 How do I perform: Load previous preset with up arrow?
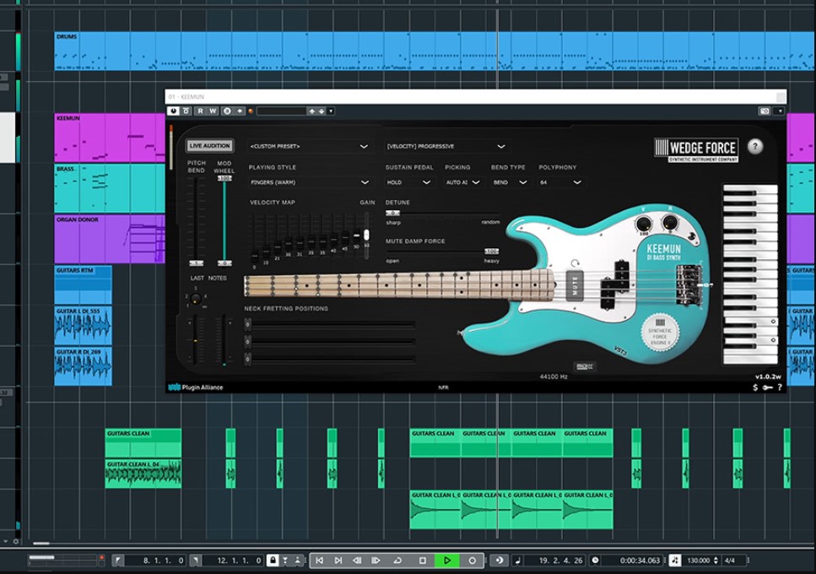point(311,111)
